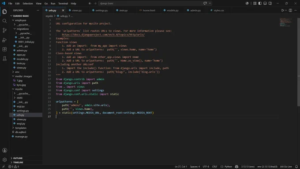The width and height of the screenshot is (300, 169).
Task: Open Source Control view
Action: pyautogui.click(x=4, y=30)
